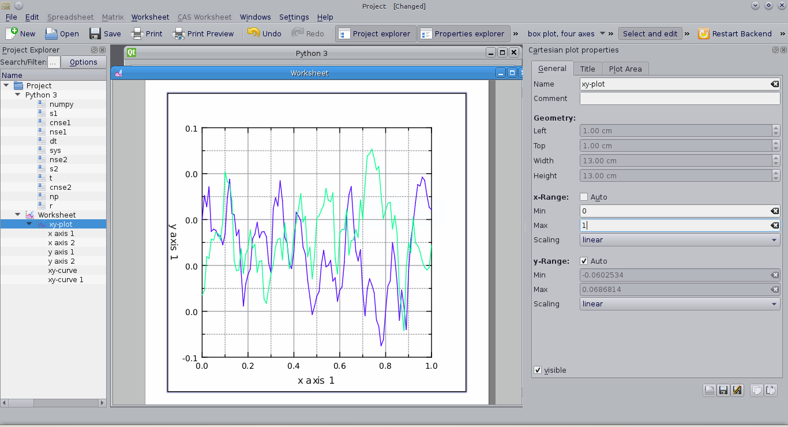Undo the last change
The image size is (788, 427).
[264, 33]
